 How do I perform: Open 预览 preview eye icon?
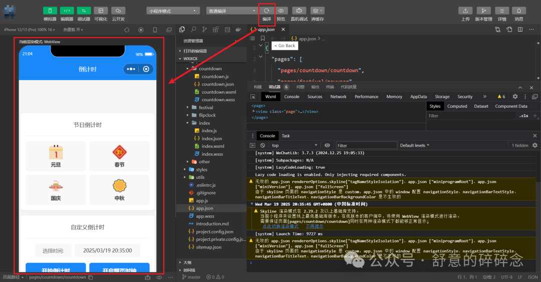[x=281, y=11]
